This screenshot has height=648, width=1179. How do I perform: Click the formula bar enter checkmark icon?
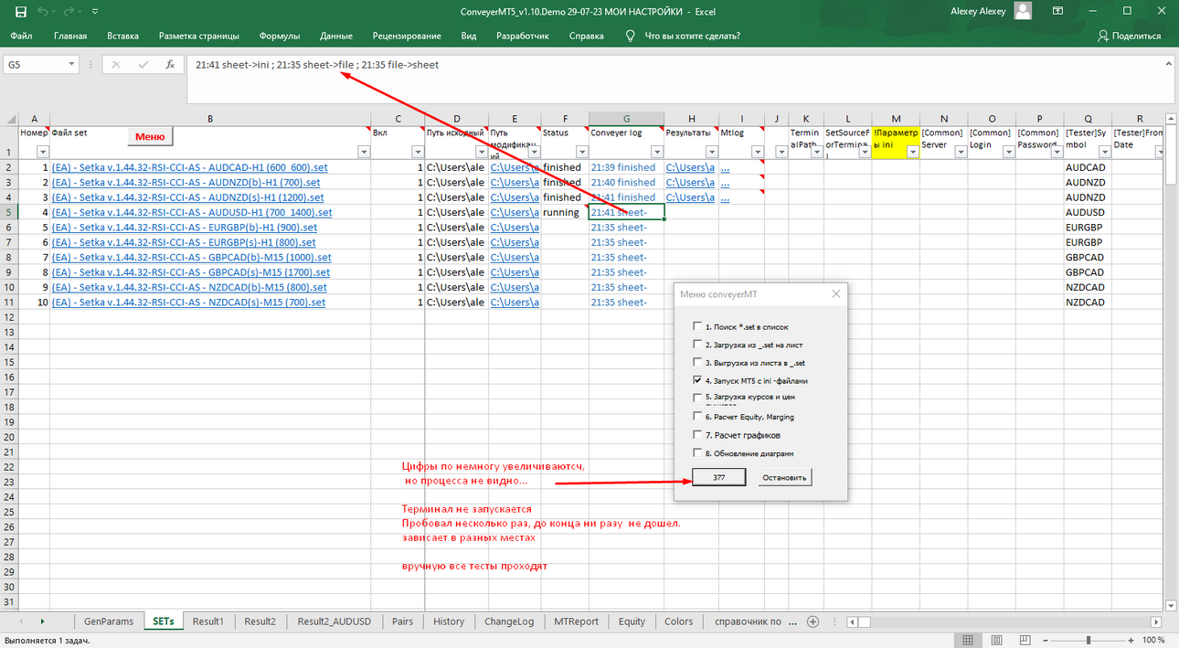(x=143, y=65)
